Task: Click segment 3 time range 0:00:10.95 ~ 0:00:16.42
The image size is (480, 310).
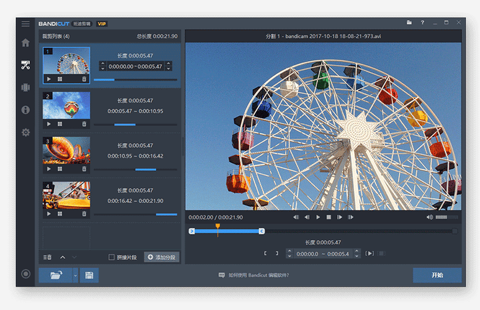Action: (x=135, y=156)
